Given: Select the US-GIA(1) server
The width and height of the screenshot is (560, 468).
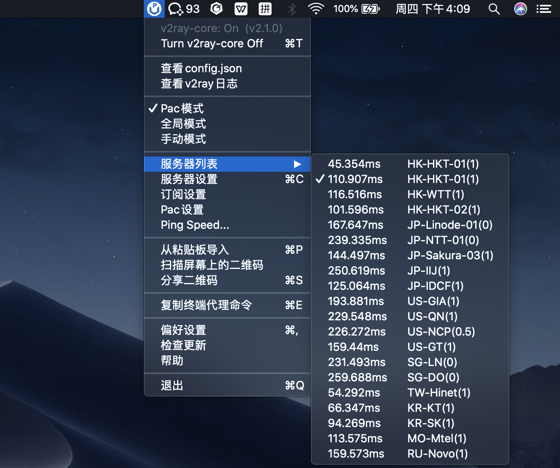Looking at the screenshot, I should [410, 301].
